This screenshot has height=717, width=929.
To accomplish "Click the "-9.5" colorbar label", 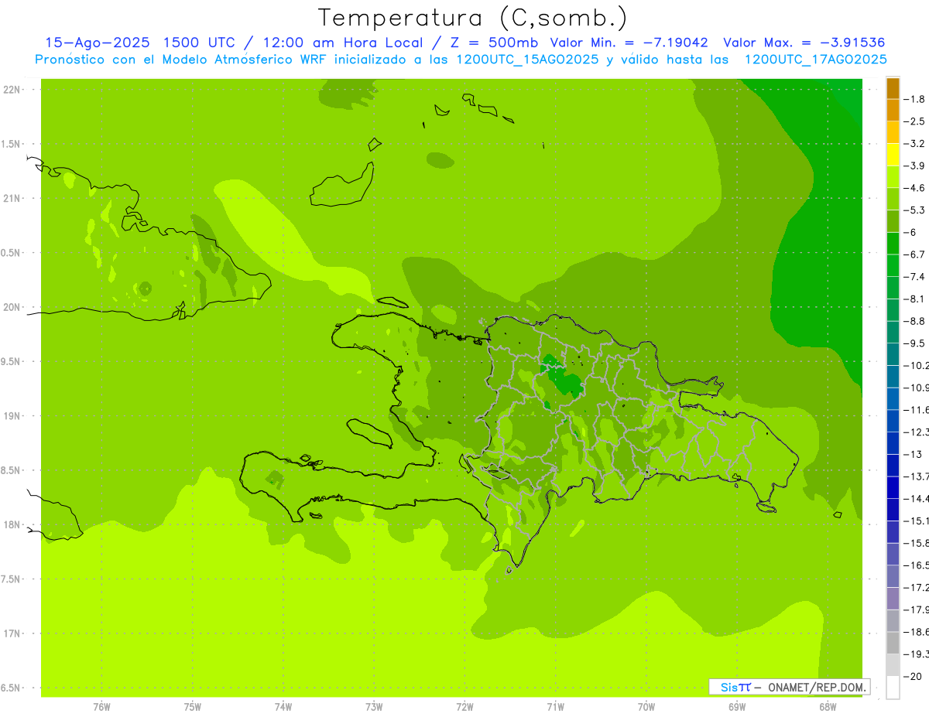I will [x=915, y=343].
